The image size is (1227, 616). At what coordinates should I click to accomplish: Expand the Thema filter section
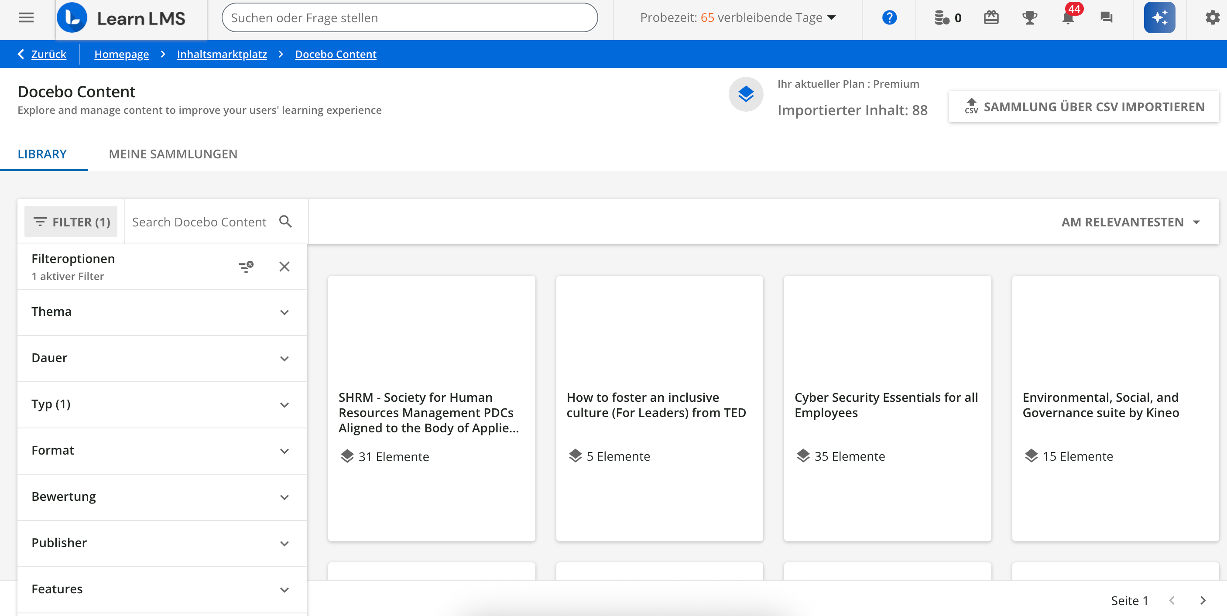coord(162,312)
